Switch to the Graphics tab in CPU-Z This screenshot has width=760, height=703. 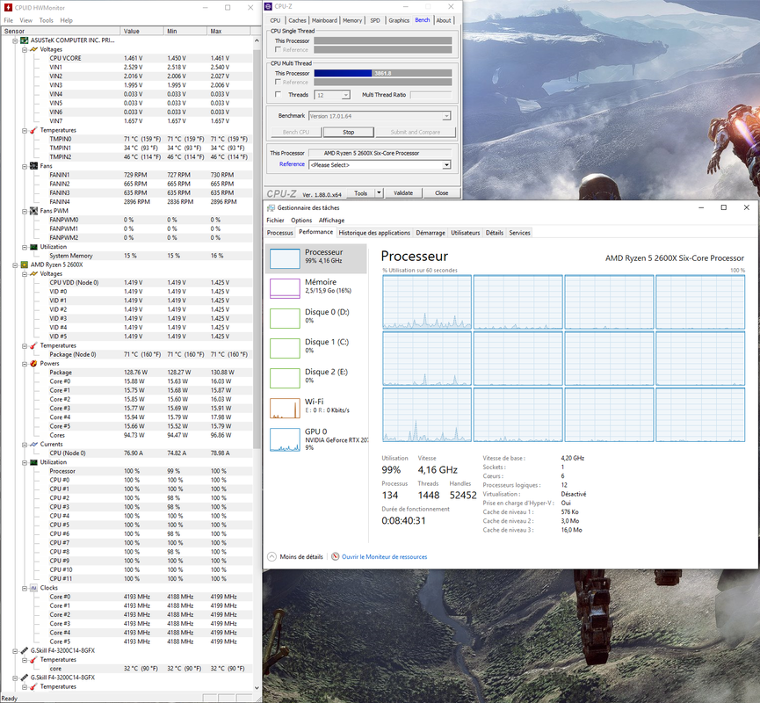coord(399,20)
